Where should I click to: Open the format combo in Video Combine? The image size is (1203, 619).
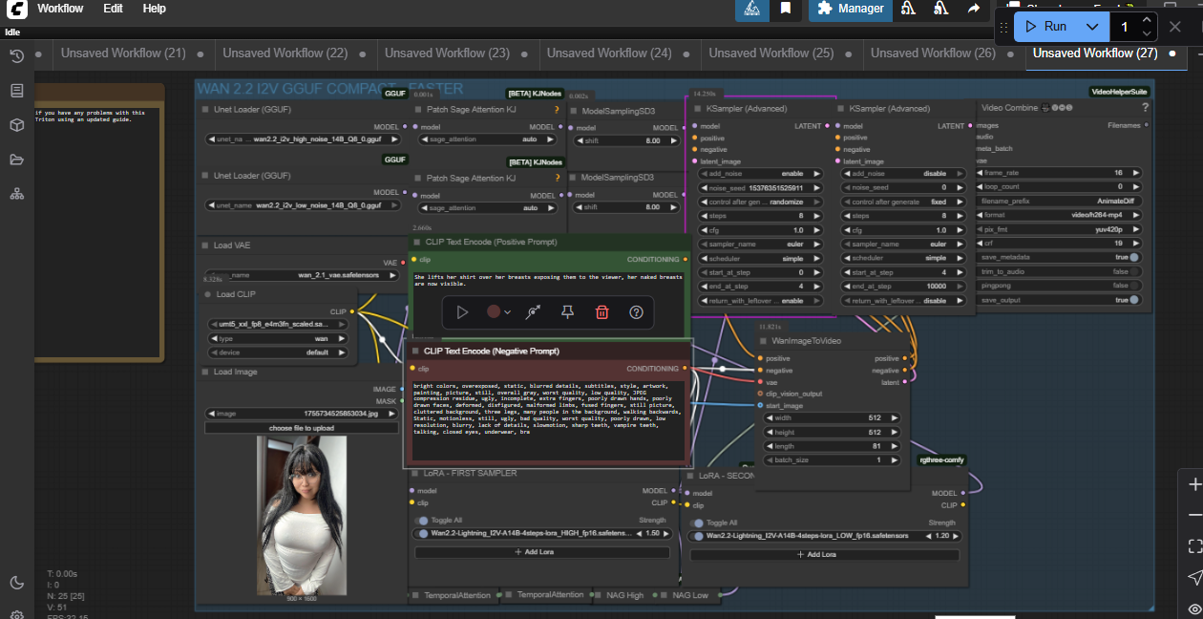pyautogui.click(x=1061, y=216)
